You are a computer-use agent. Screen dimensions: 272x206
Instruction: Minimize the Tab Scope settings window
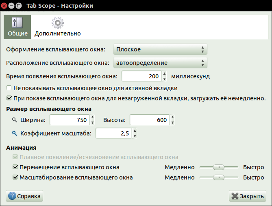(x=11, y=6)
